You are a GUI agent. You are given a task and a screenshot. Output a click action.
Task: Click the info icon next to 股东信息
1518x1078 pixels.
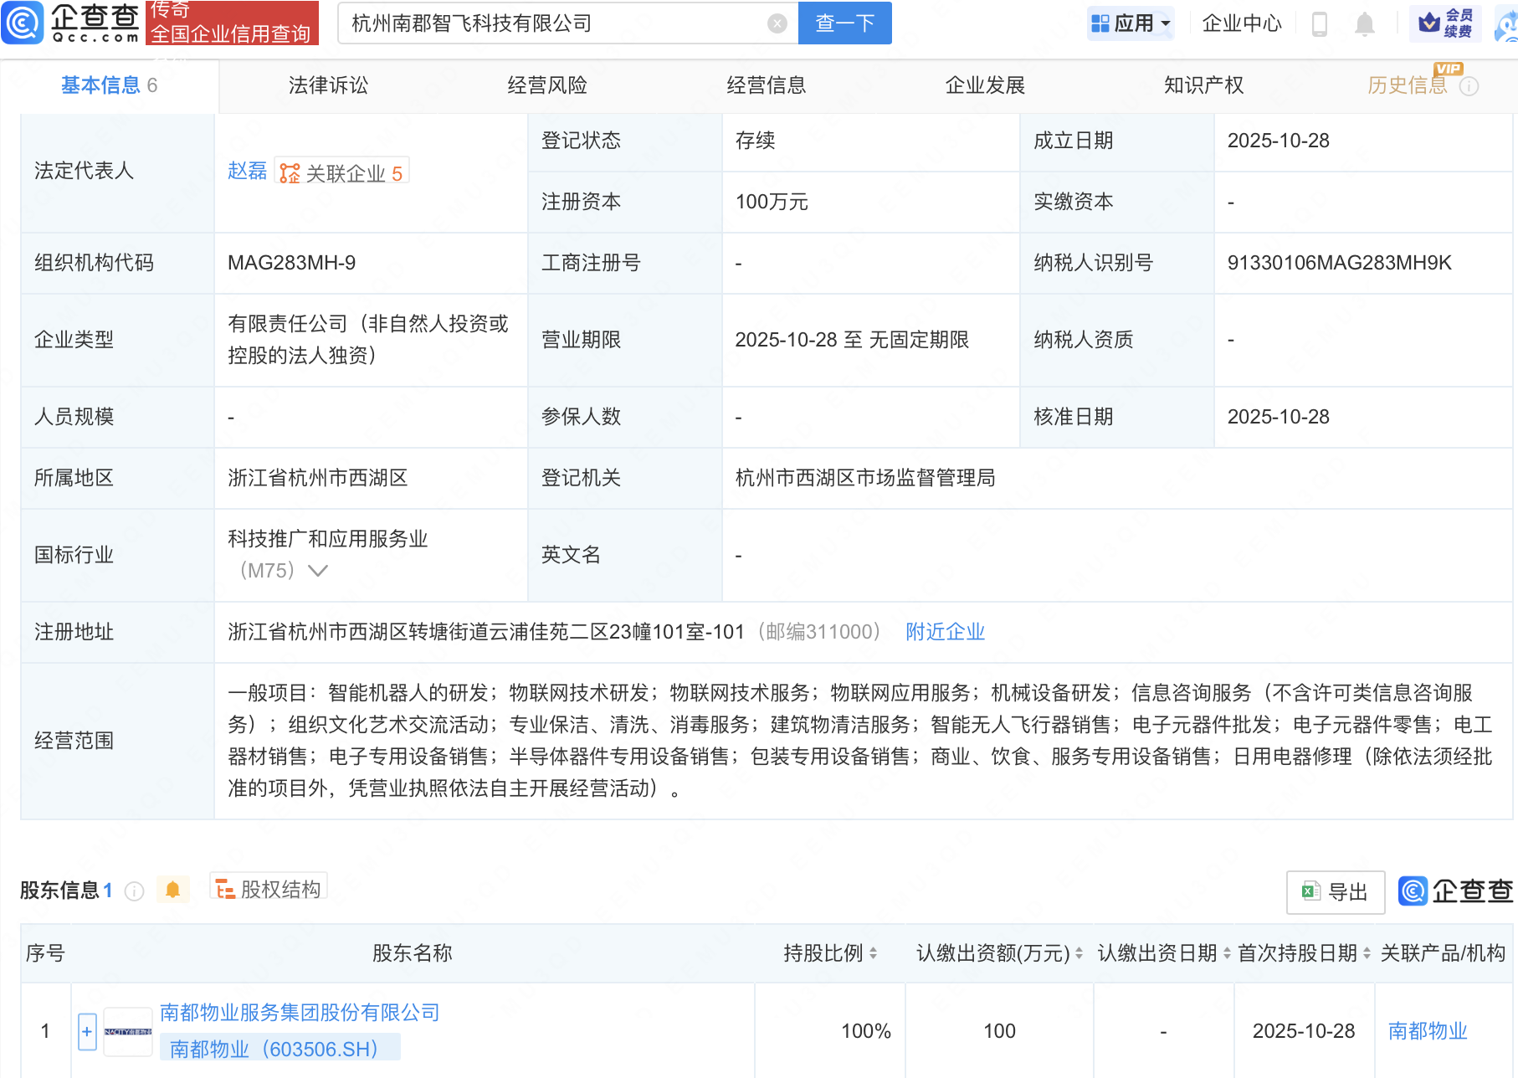[134, 891]
